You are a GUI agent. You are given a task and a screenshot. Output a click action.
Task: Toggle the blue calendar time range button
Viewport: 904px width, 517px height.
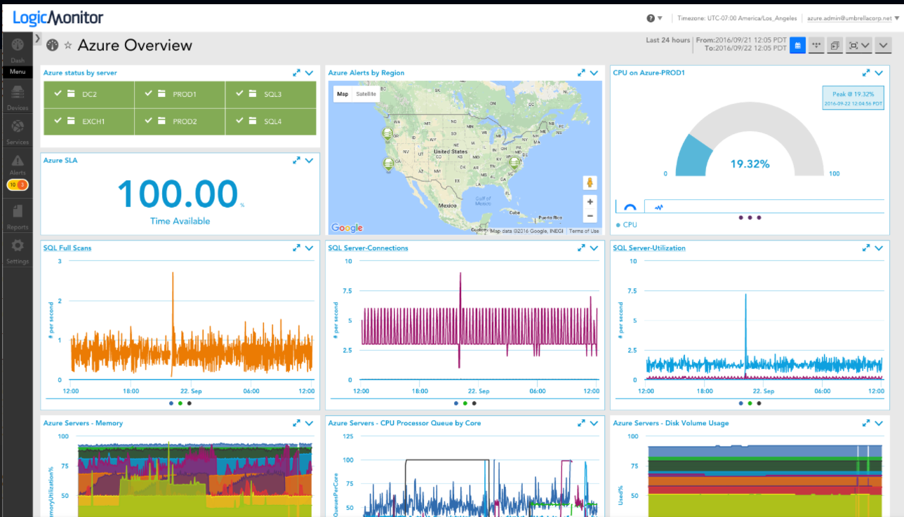pos(797,46)
